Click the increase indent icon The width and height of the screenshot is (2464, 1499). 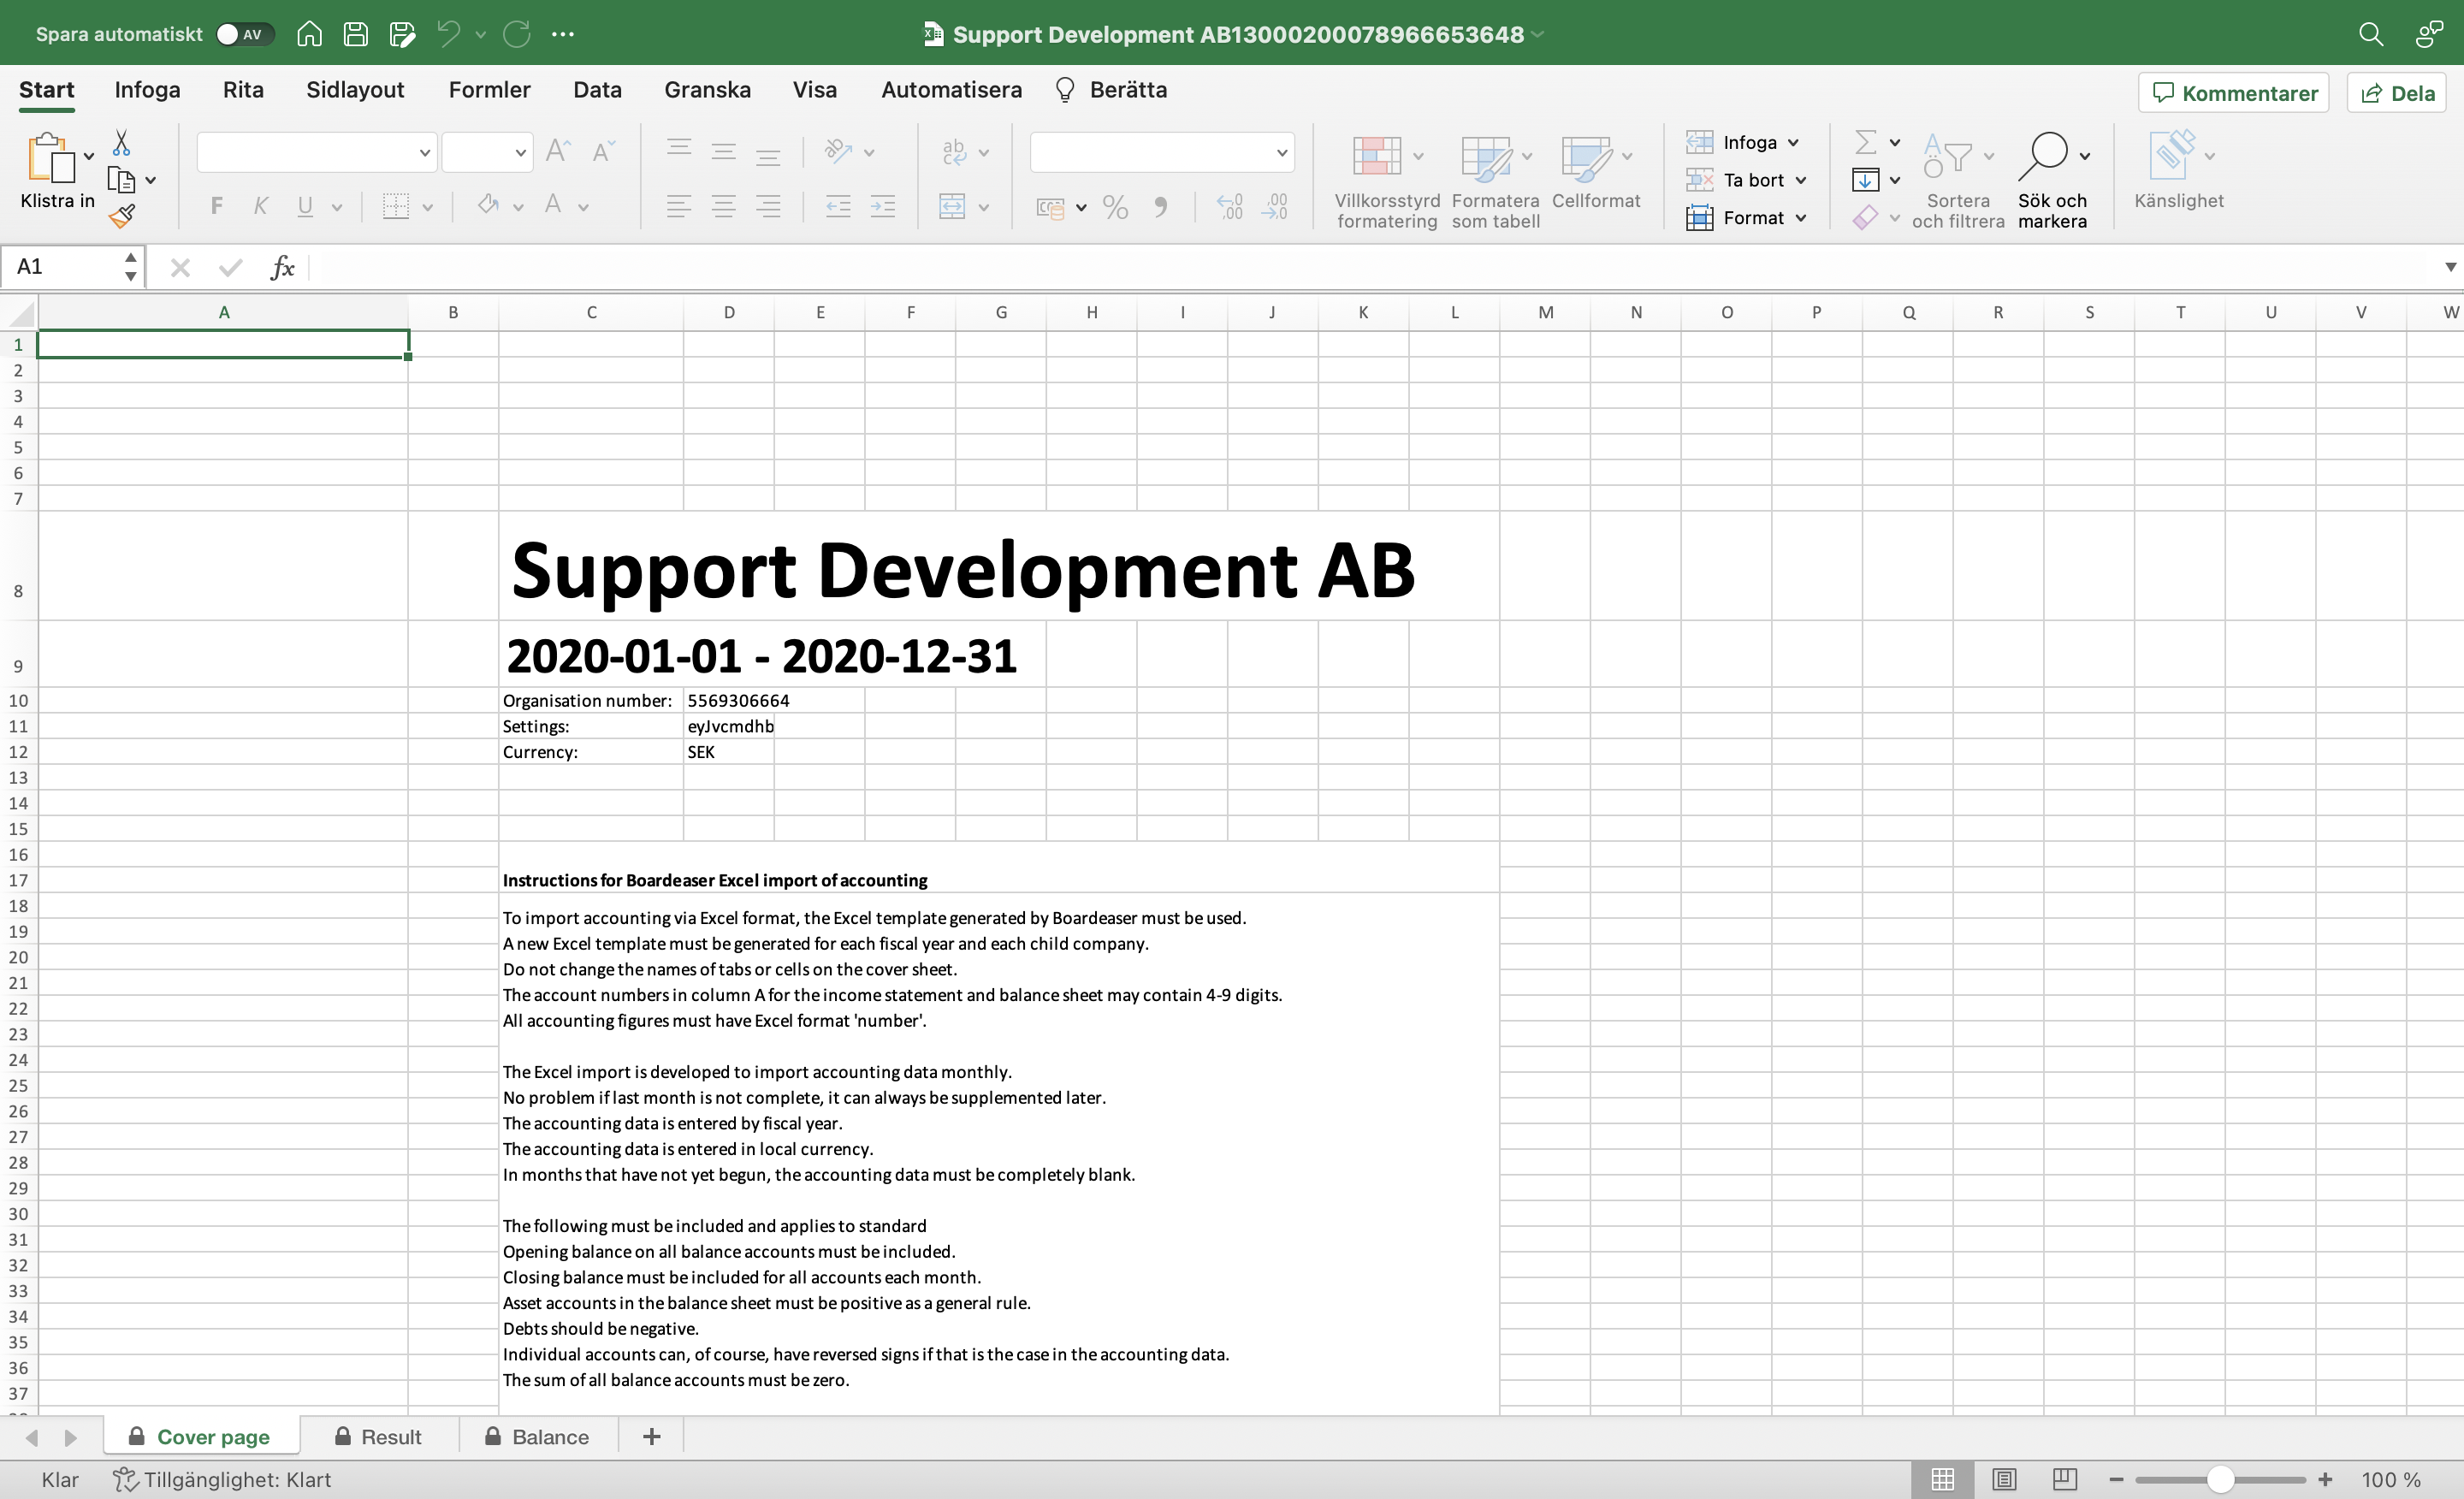(883, 207)
